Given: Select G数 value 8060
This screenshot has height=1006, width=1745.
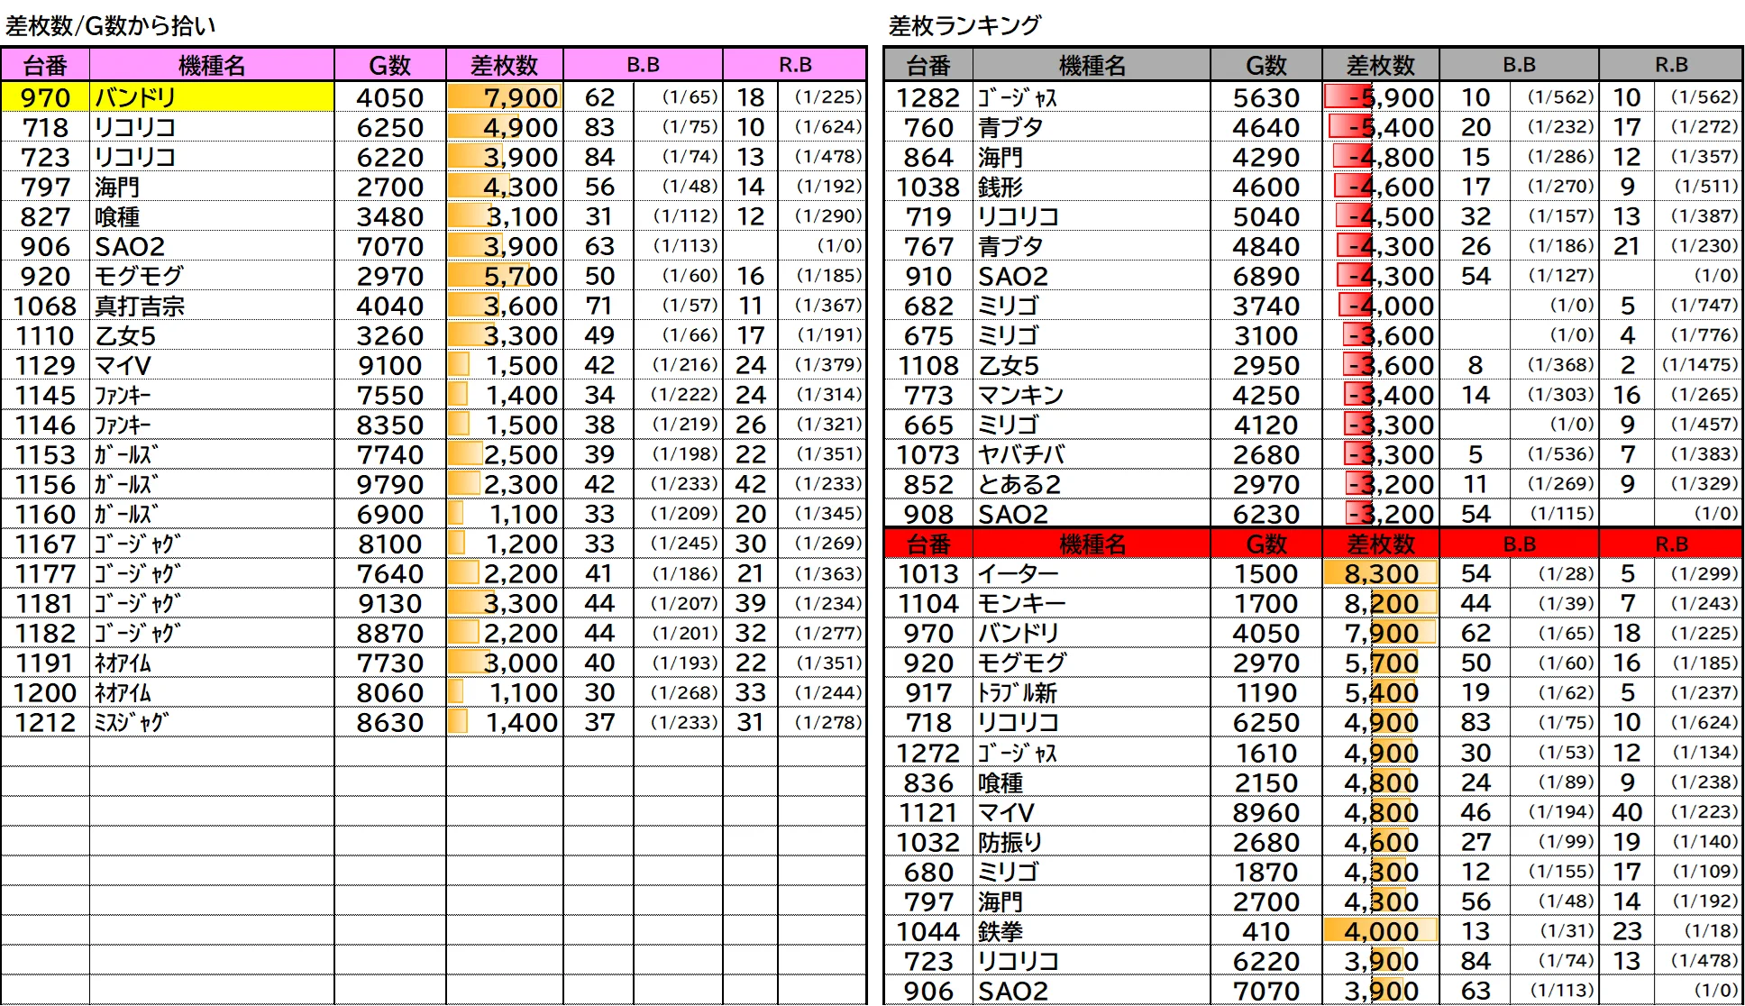Looking at the screenshot, I should (389, 692).
